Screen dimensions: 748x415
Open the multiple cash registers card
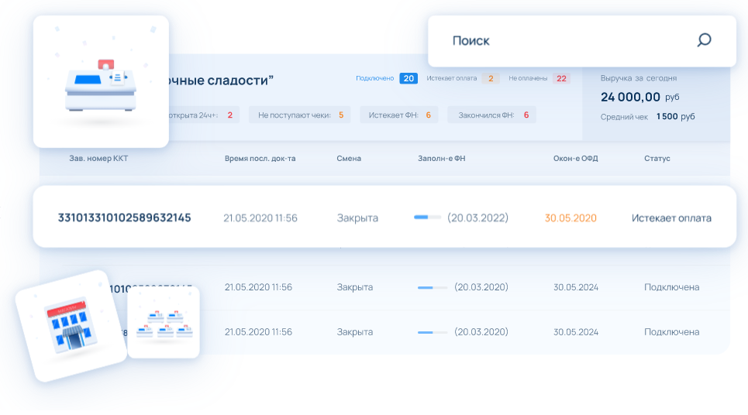pos(164,323)
